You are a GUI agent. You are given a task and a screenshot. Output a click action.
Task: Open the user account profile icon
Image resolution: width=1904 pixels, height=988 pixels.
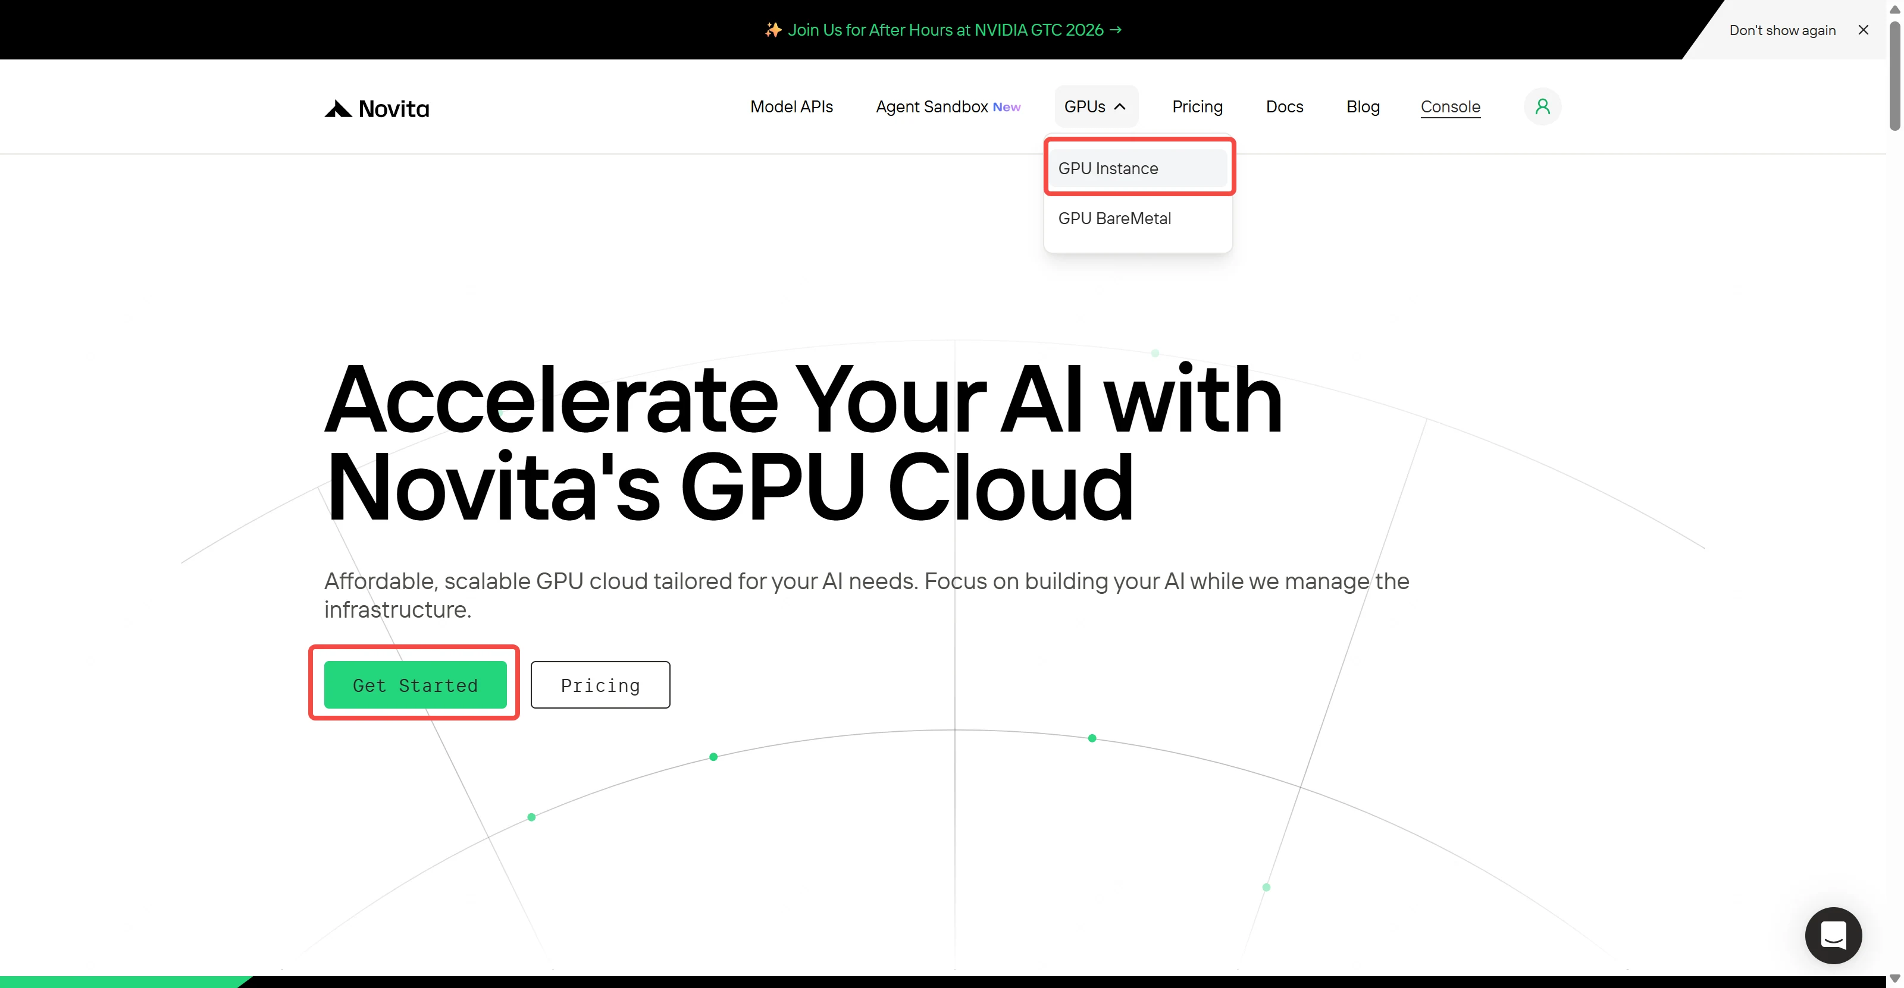[x=1542, y=106]
